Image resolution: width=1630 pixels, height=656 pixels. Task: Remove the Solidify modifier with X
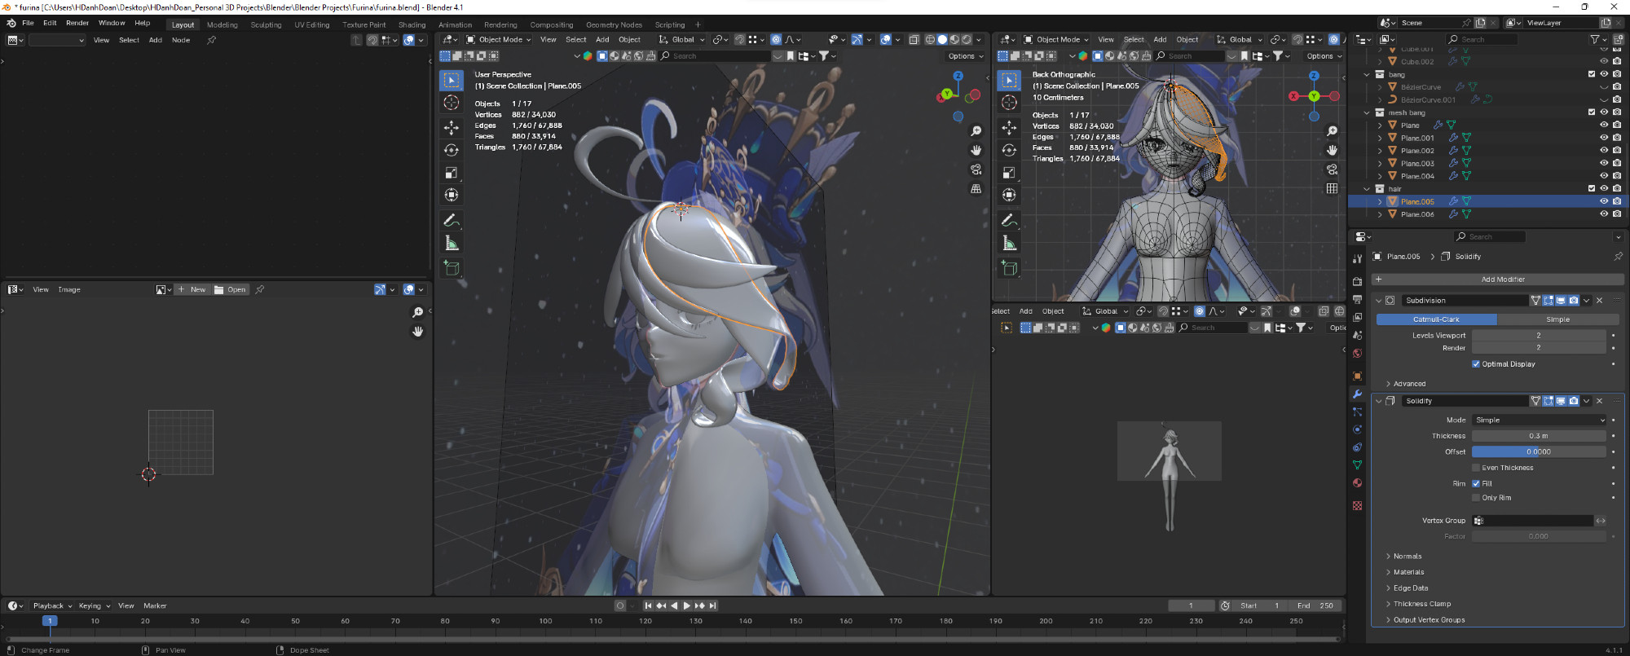pyautogui.click(x=1600, y=401)
